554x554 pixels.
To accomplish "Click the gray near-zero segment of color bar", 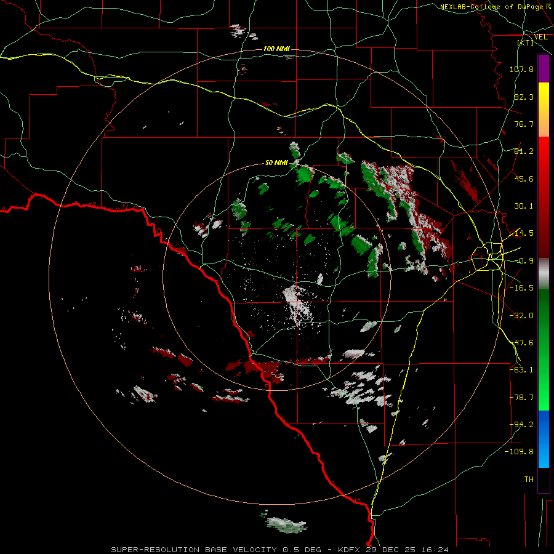I will click(544, 274).
